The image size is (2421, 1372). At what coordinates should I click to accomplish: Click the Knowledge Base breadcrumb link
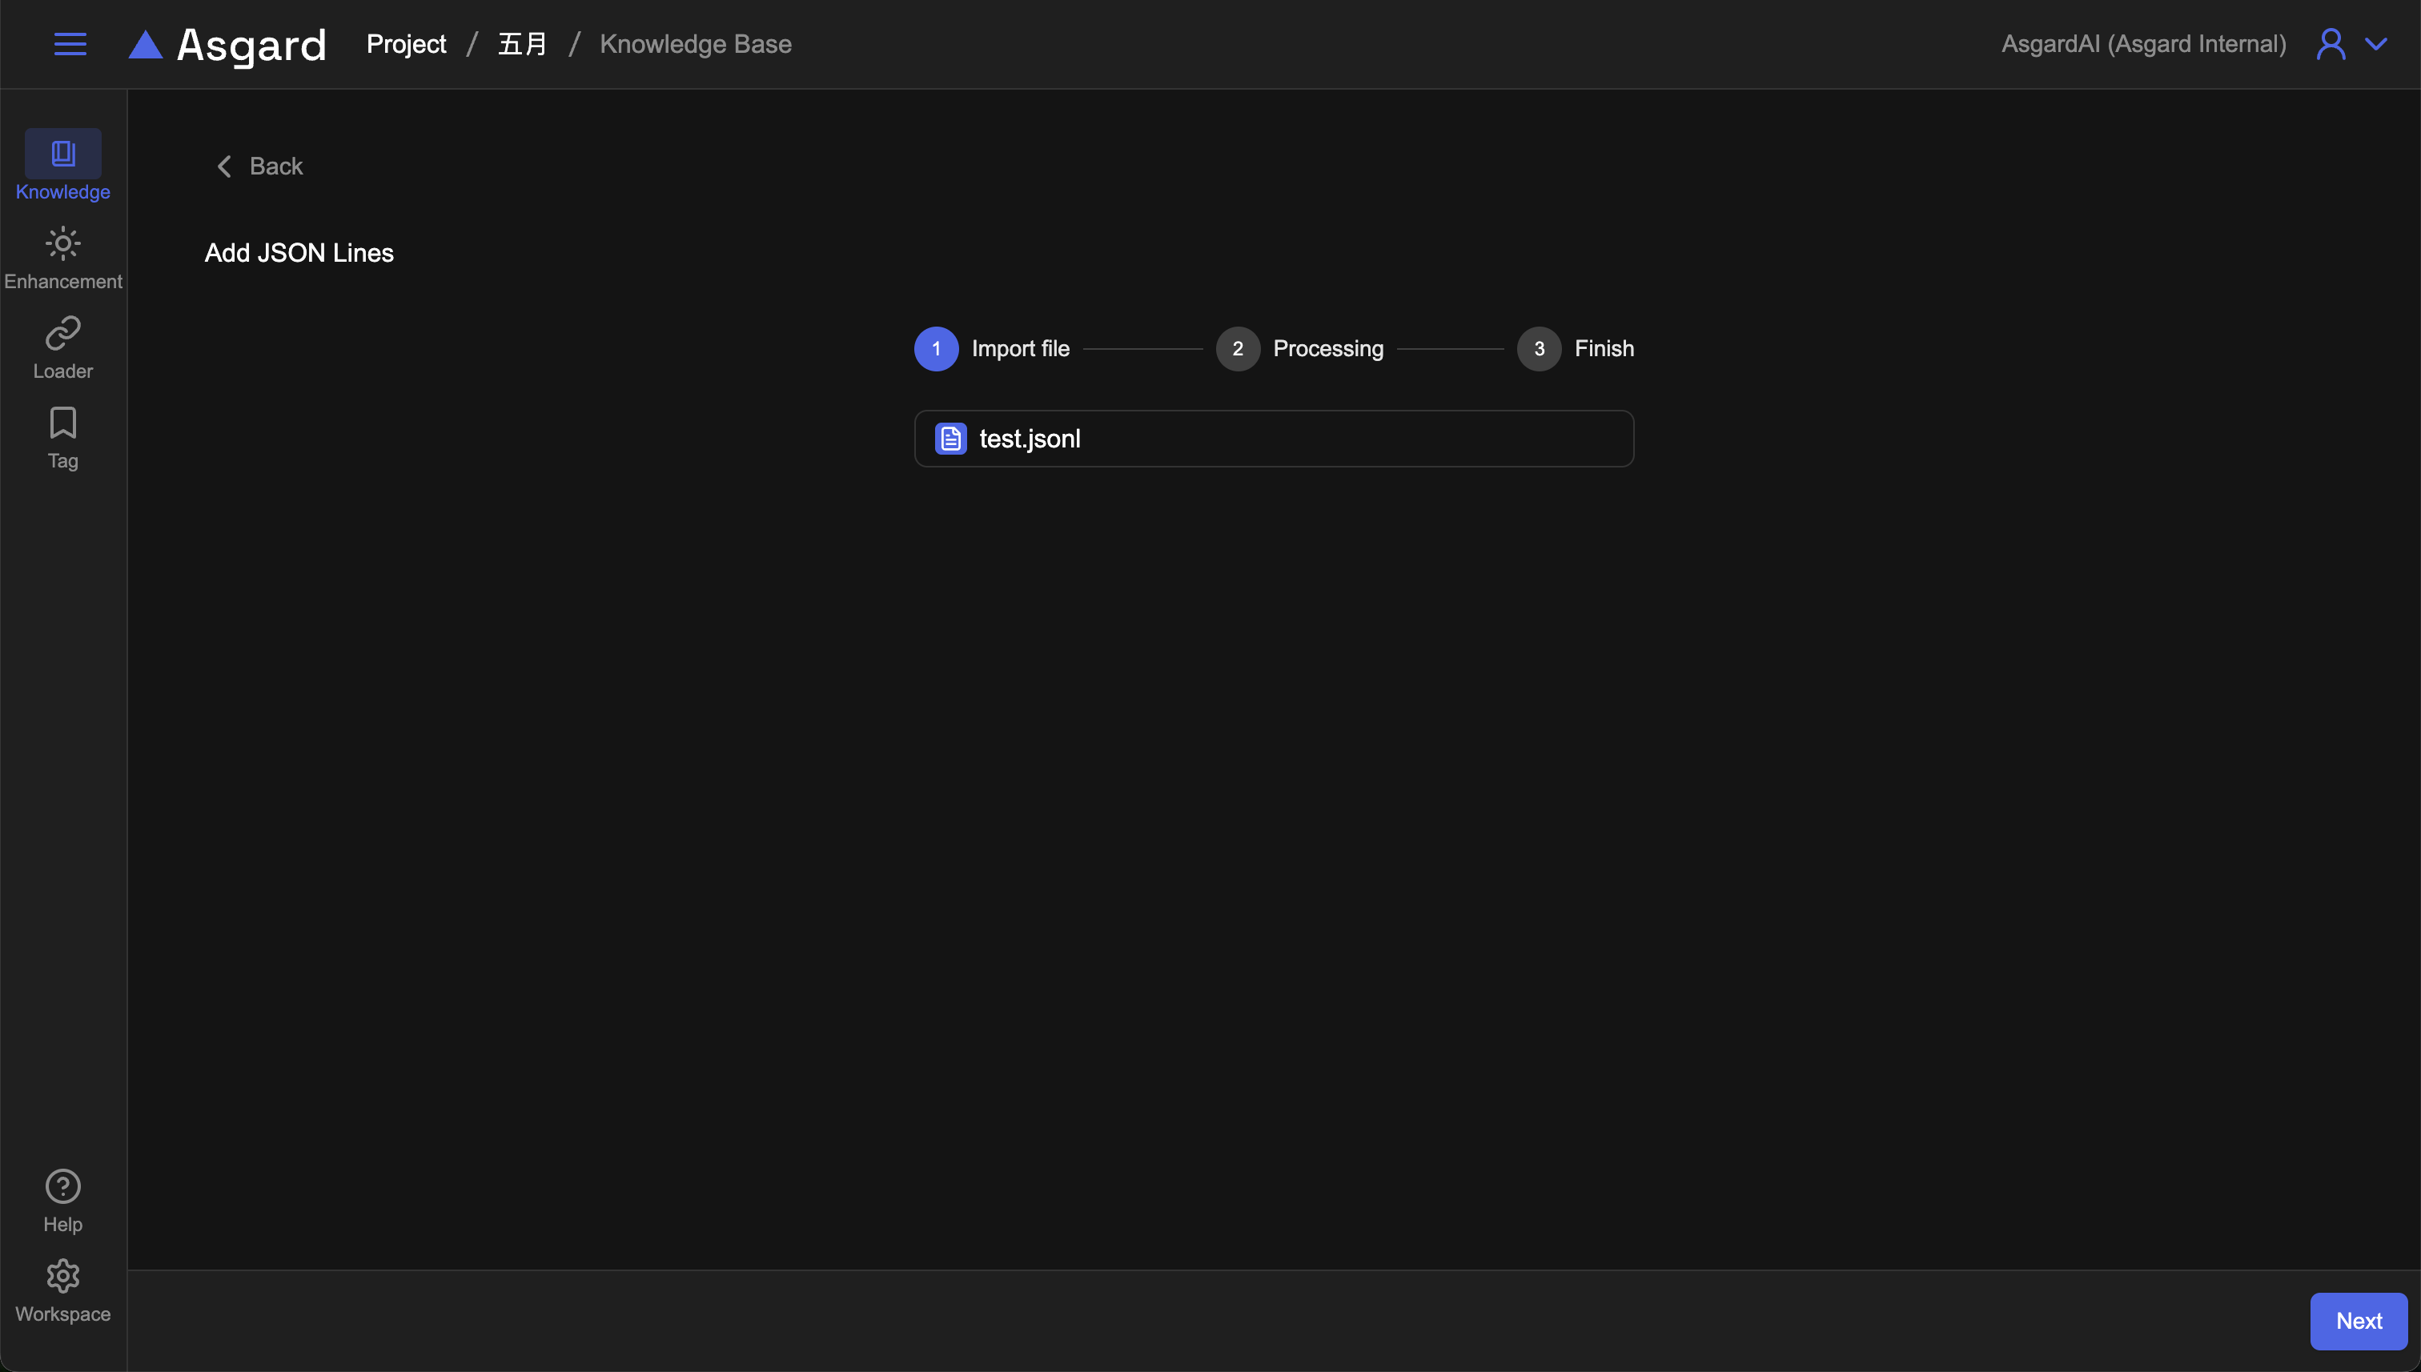pyautogui.click(x=696, y=44)
